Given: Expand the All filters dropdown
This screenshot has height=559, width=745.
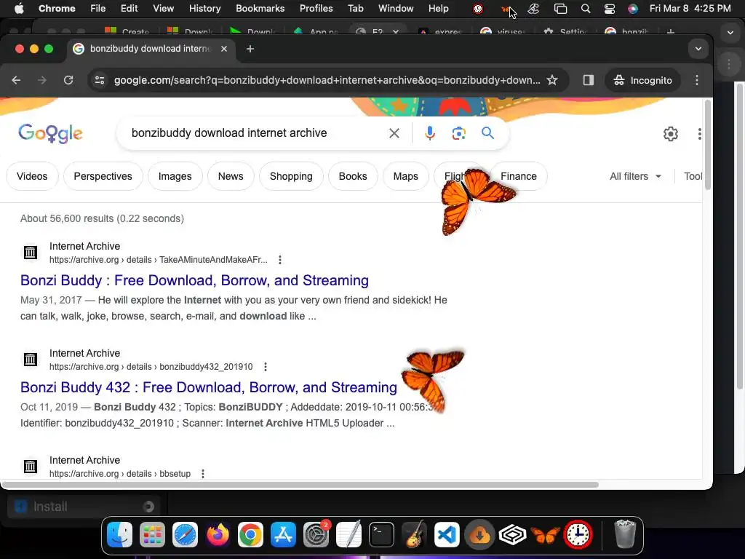Looking at the screenshot, I should click(x=636, y=176).
